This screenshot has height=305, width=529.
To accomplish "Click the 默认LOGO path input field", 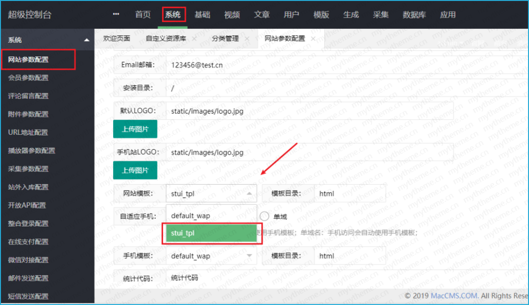I will 309,111.
